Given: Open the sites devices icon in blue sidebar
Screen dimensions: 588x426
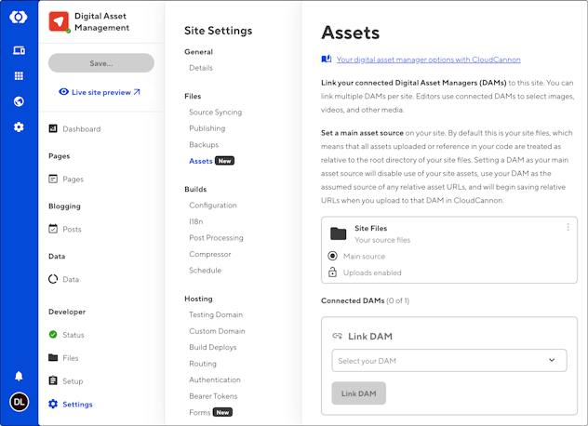Looking at the screenshot, I should [19, 50].
